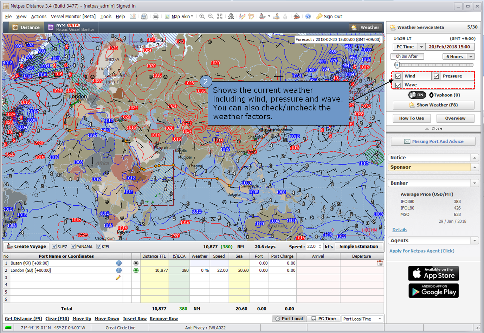
Task: Click the Typhoon (0) indicator
Action: pos(445,95)
